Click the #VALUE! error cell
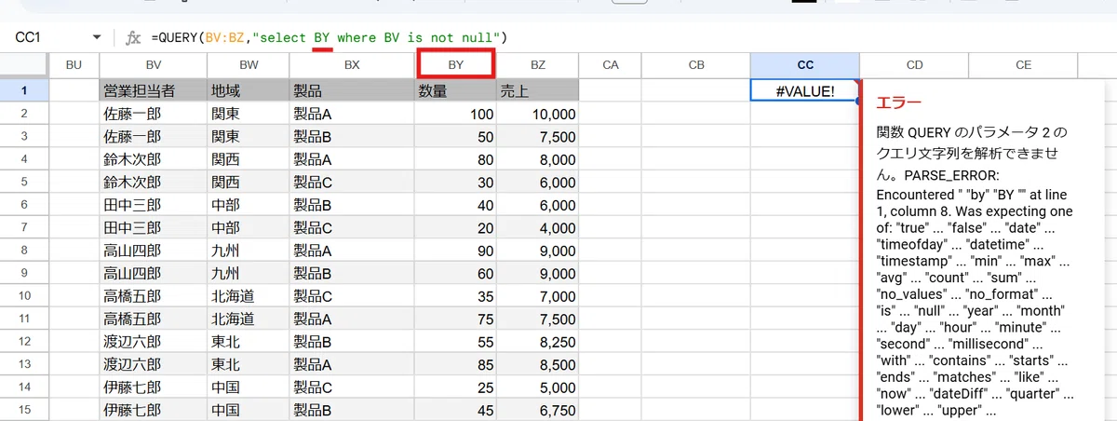 click(805, 90)
